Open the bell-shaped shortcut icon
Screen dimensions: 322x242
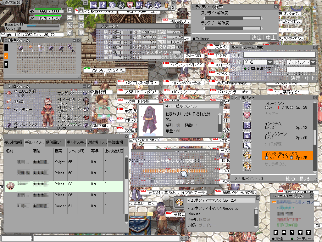81,25
